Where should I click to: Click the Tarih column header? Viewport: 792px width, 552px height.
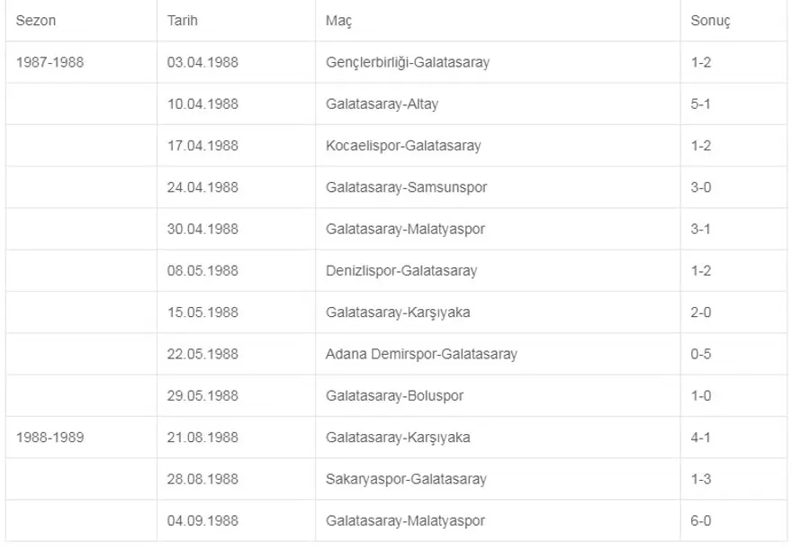point(183,21)
